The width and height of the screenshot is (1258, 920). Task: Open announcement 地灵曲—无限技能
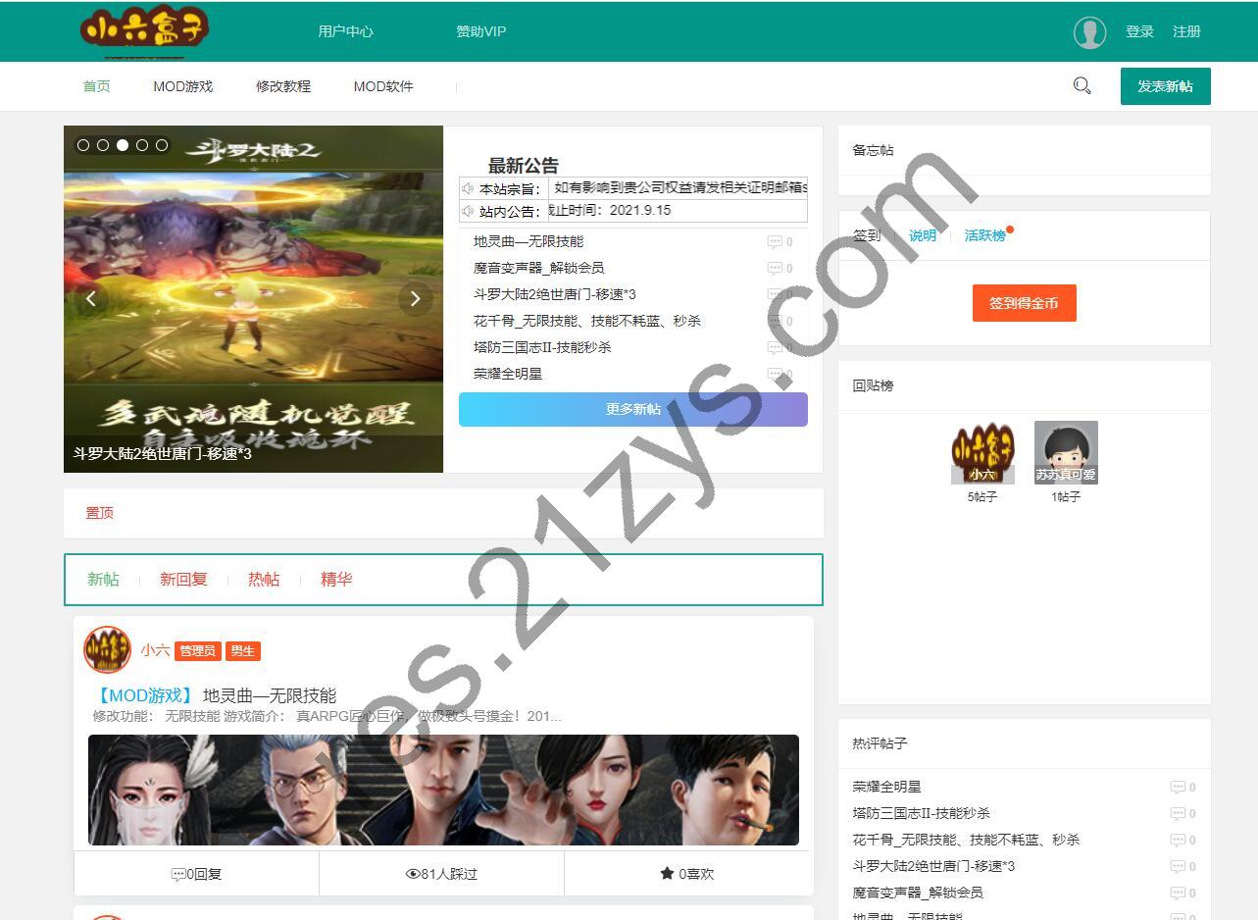click(x=528, y=241)
